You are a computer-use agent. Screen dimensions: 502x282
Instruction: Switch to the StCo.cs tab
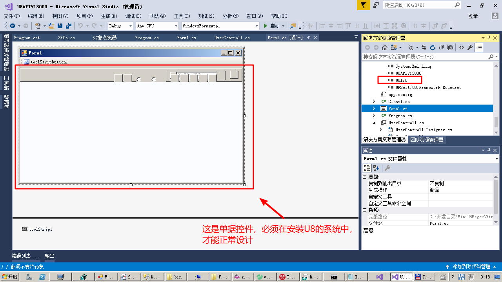(x=66, y=38)
